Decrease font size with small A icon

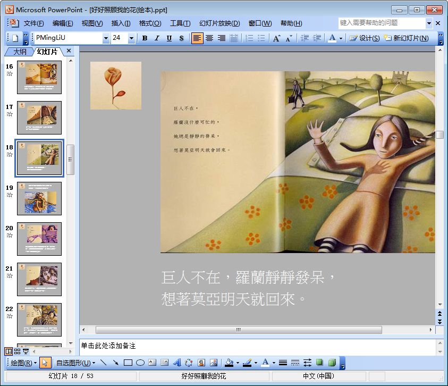[289, 38]
